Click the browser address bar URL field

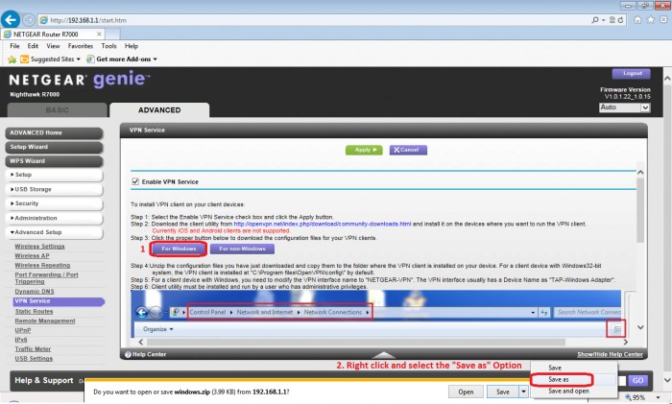pos(315,20)
